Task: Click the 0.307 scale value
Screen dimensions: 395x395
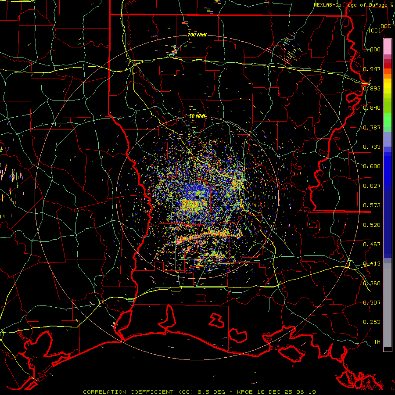Action: pyautogui.click(x=372, y=303)
